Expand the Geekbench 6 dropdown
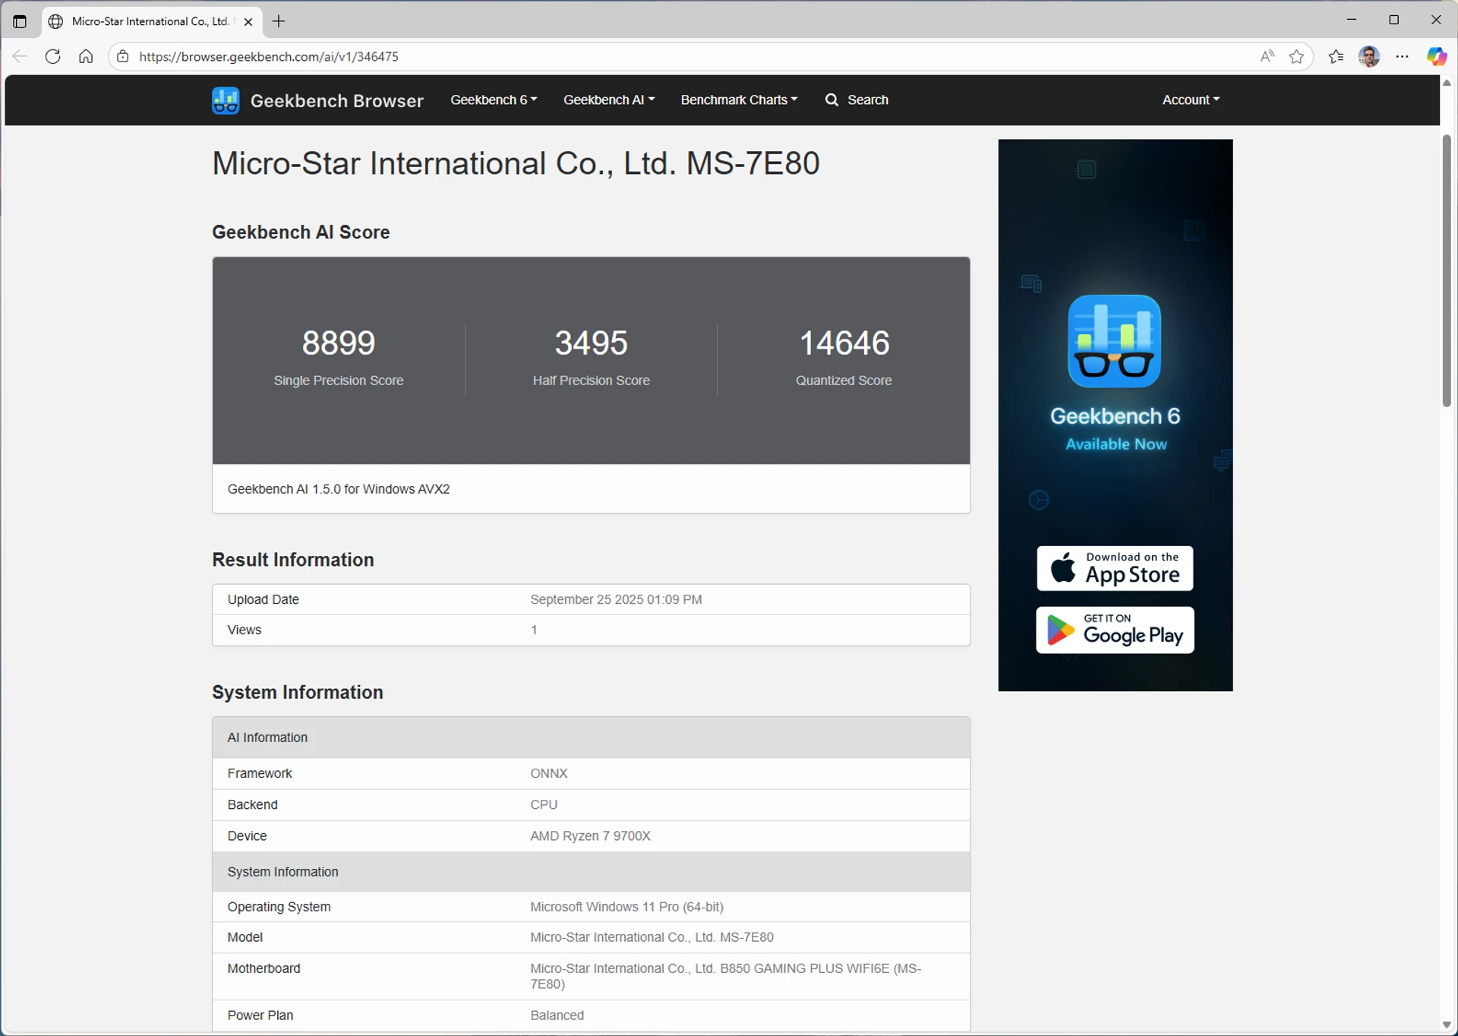 pyautogui.click(x=493, y=99)
